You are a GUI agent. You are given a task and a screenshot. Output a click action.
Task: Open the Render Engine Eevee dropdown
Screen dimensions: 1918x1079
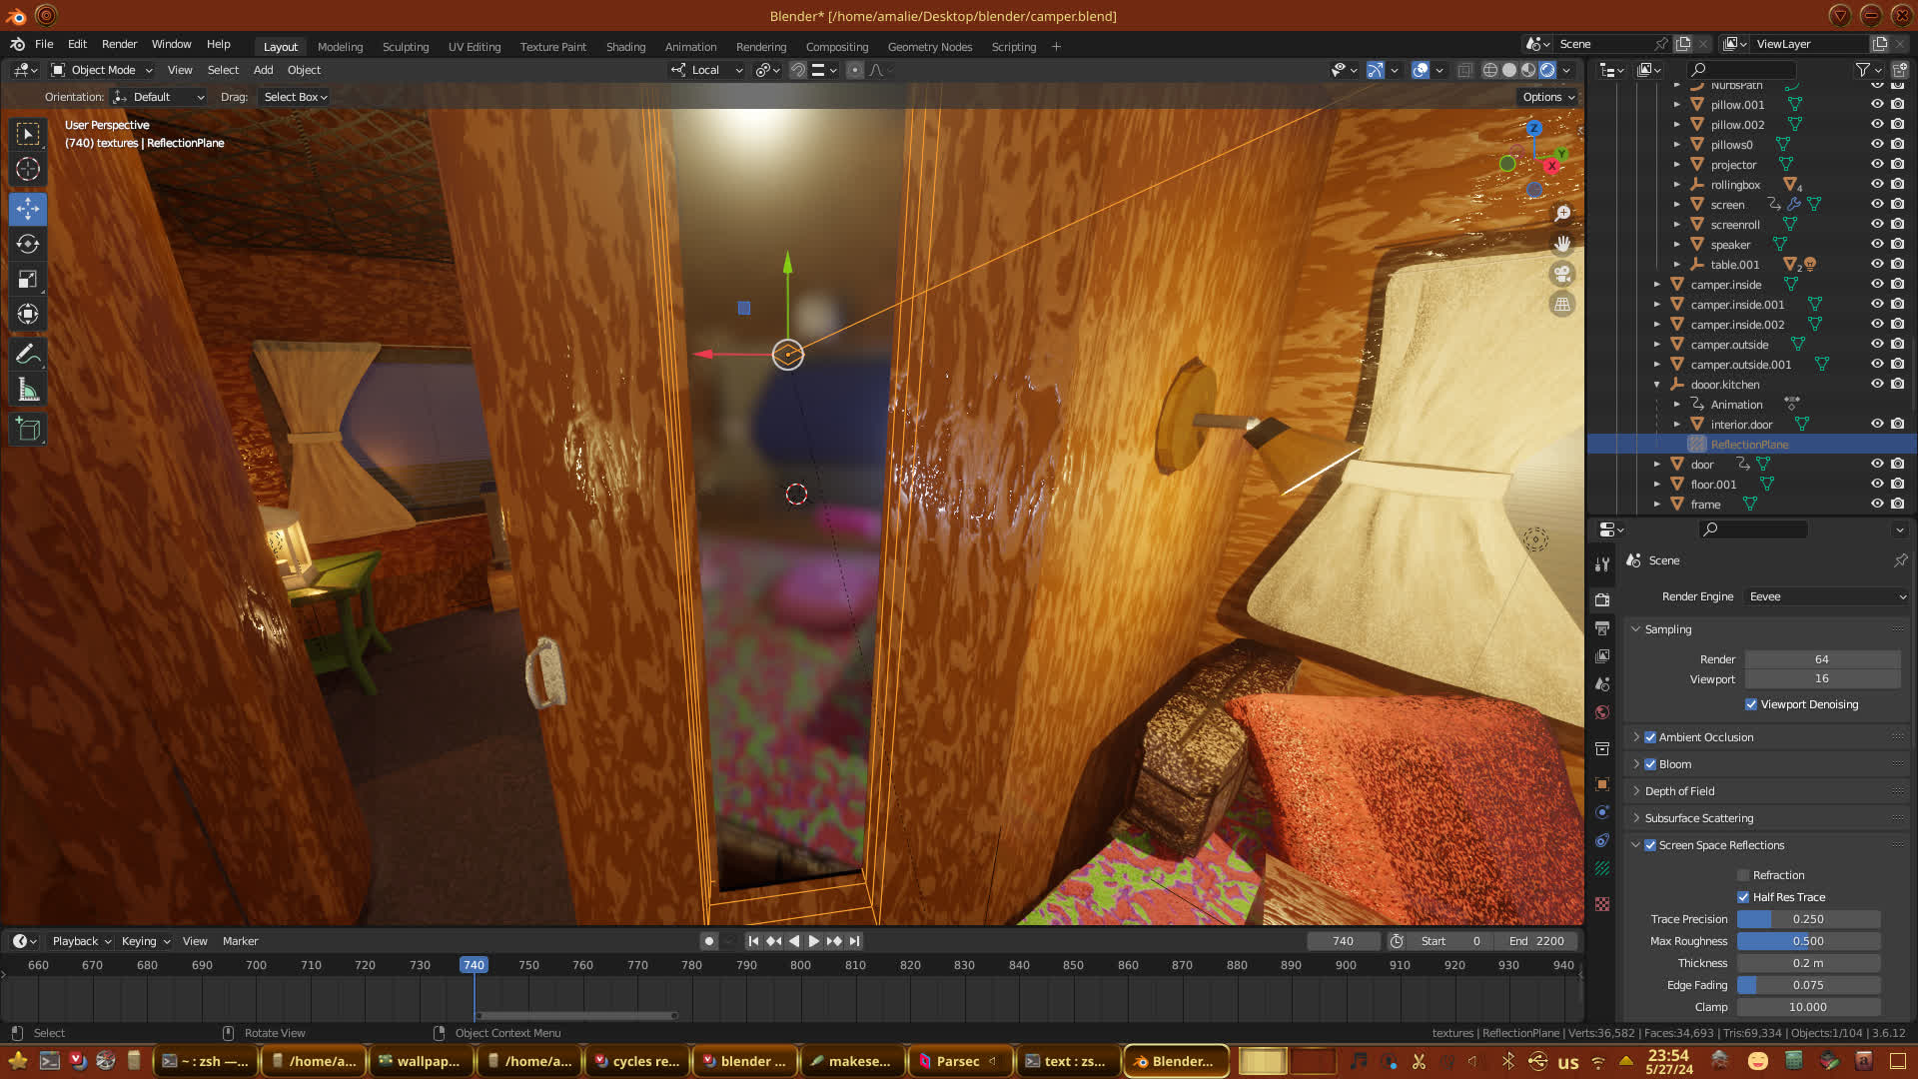tap(1826, 596)
